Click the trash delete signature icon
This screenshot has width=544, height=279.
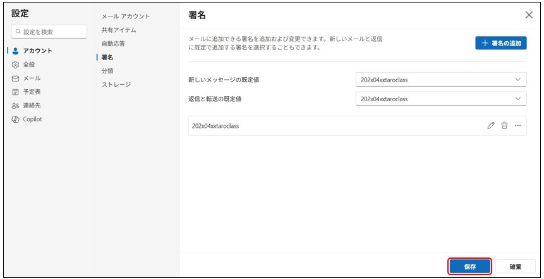[x=504, y=125]
